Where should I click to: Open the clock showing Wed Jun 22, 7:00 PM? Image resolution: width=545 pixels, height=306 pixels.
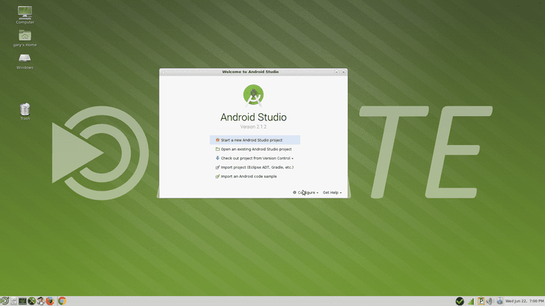(524, 301)
